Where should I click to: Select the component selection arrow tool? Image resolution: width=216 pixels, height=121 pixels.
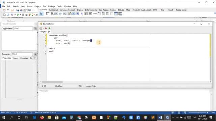[41, 14]
